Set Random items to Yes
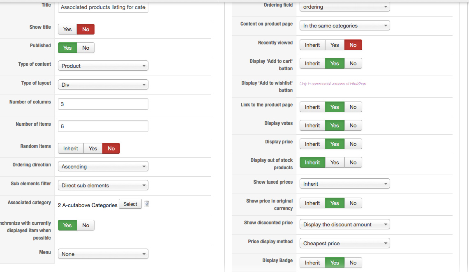The height and width of the screenshot is (272, 469). (x=93, y=148)
